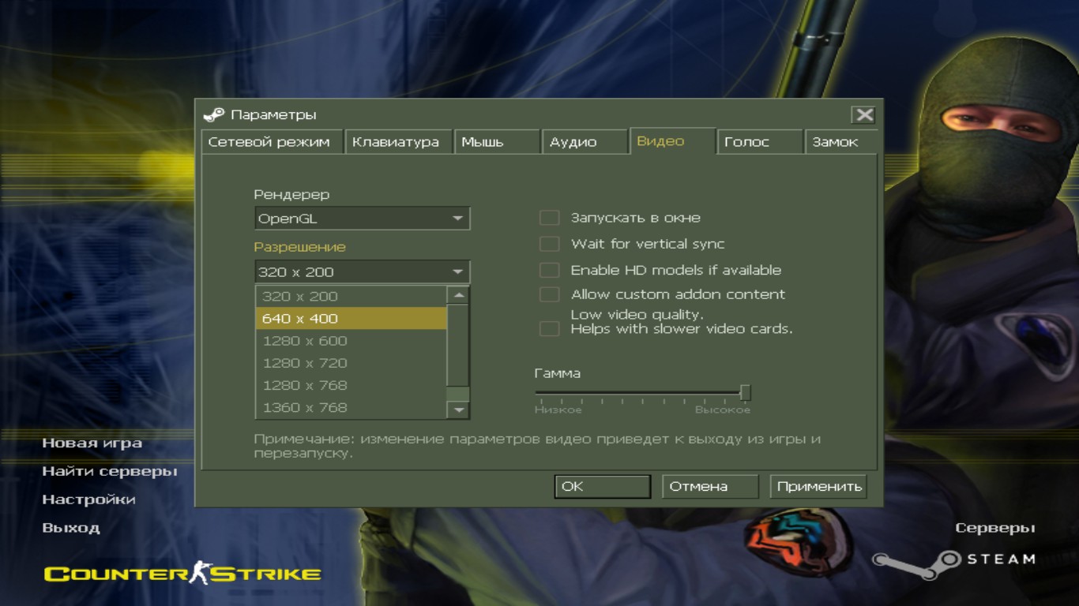Close the Параметры dialog with the X icon
This screenshot has height=606, width=1079.
click(864, 115)
